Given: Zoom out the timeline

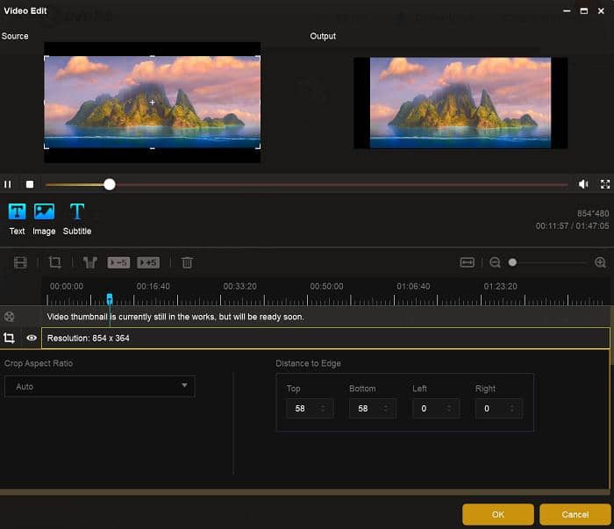Looking at the screenshot, I should point(495,262).
